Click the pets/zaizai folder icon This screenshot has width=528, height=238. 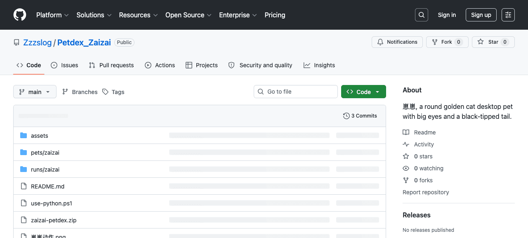[24, 153]
